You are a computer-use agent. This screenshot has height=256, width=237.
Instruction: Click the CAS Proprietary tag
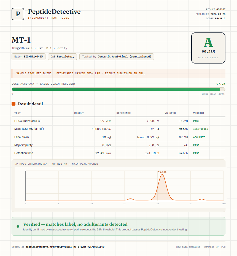(62, 57)
